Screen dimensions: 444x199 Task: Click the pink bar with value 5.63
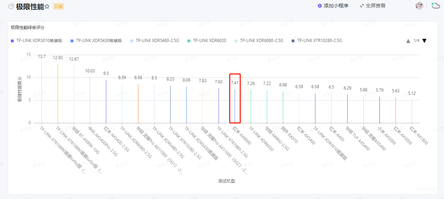click(396, 110)
